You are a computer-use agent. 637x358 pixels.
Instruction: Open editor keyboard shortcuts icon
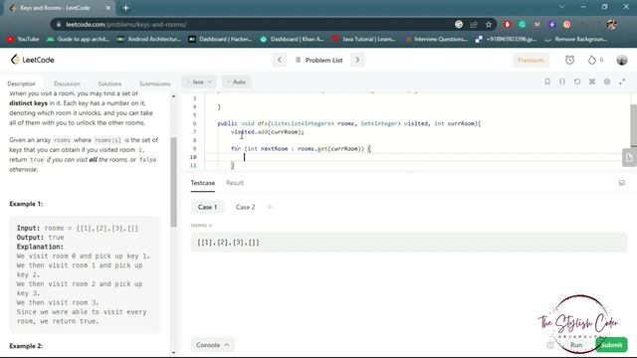pyautogui.click(x=592, y=82)
